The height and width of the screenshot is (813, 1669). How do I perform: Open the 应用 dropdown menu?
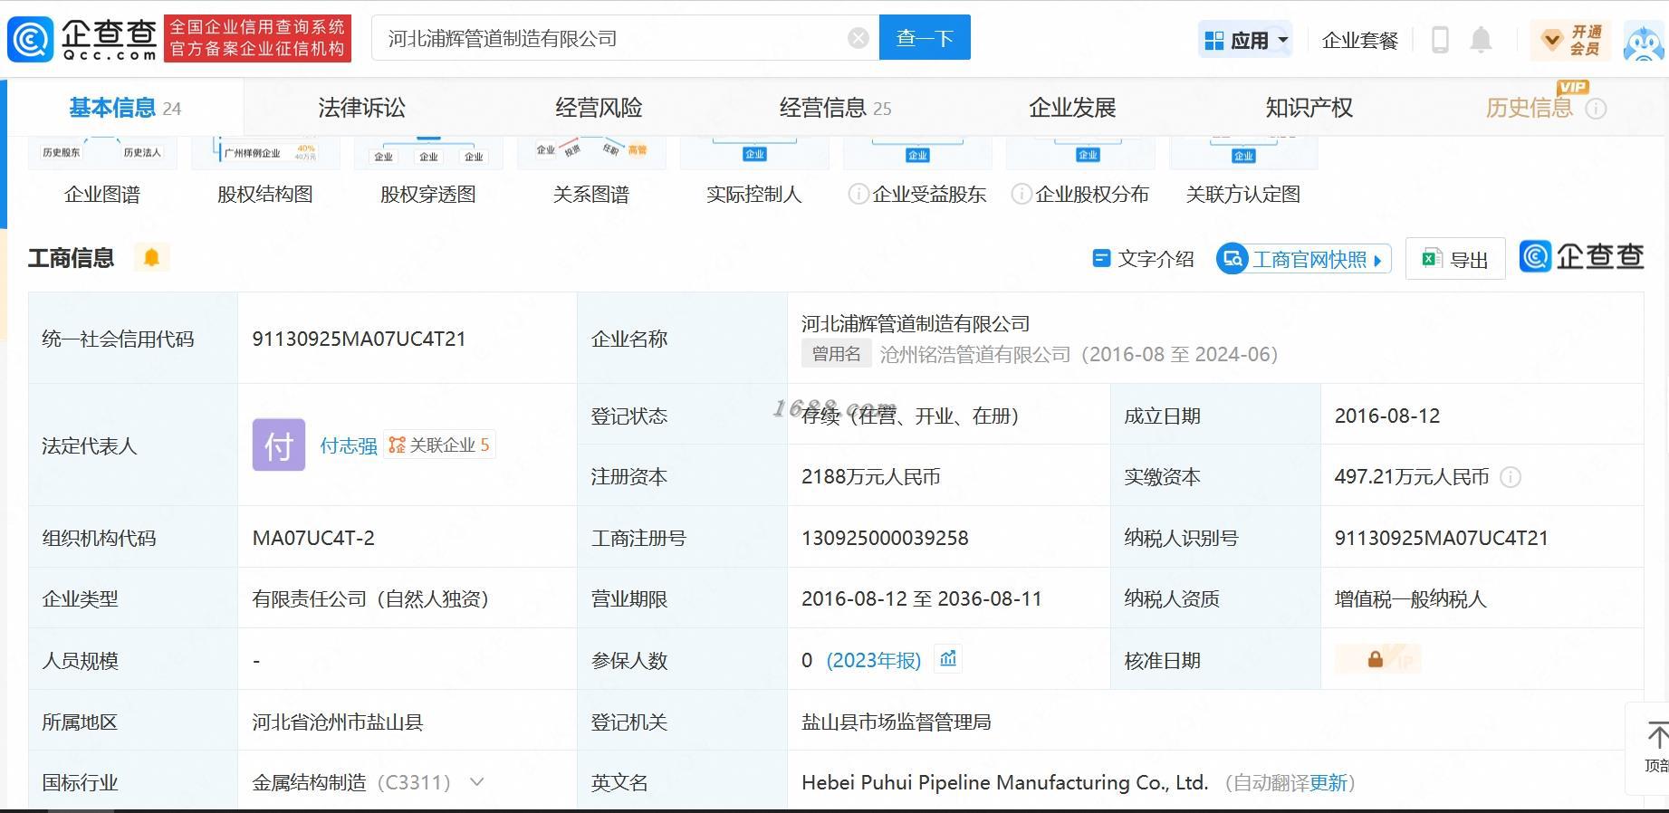pyautogui.click(x=1245, y=40)
